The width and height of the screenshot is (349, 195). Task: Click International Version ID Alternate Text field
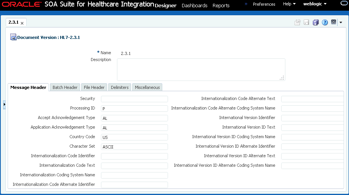[x=312, y=156]
